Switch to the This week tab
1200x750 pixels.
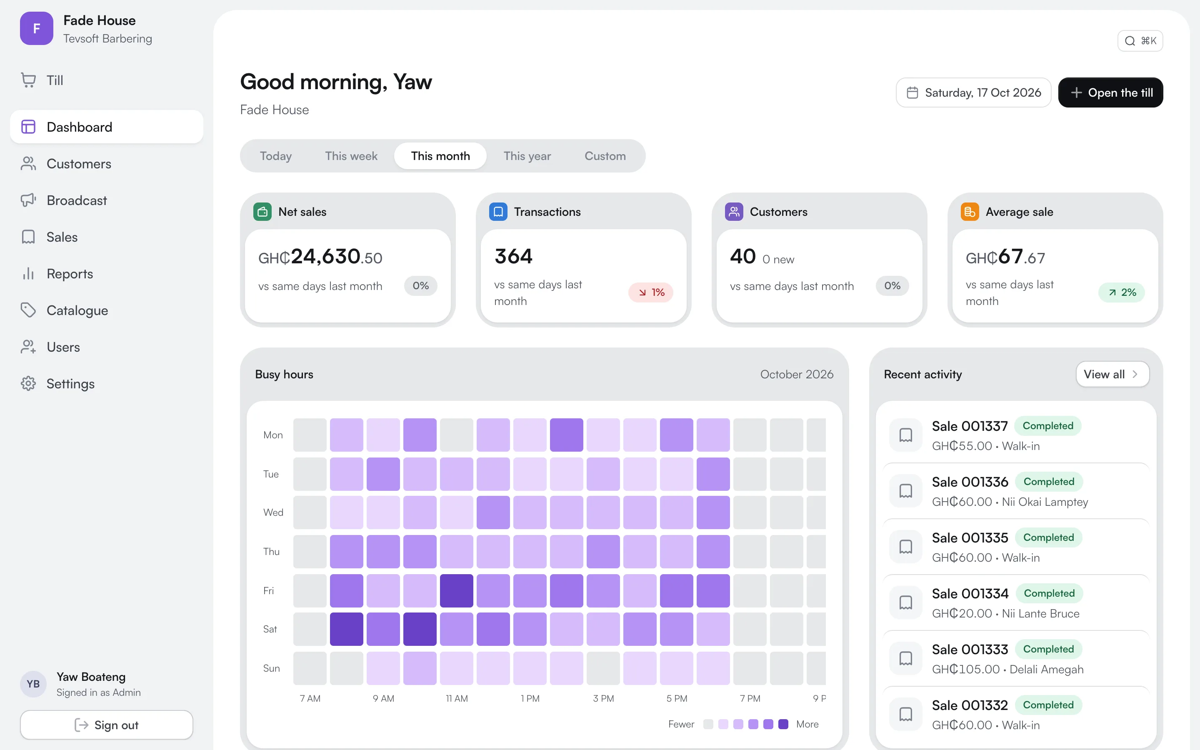point(351,156)
